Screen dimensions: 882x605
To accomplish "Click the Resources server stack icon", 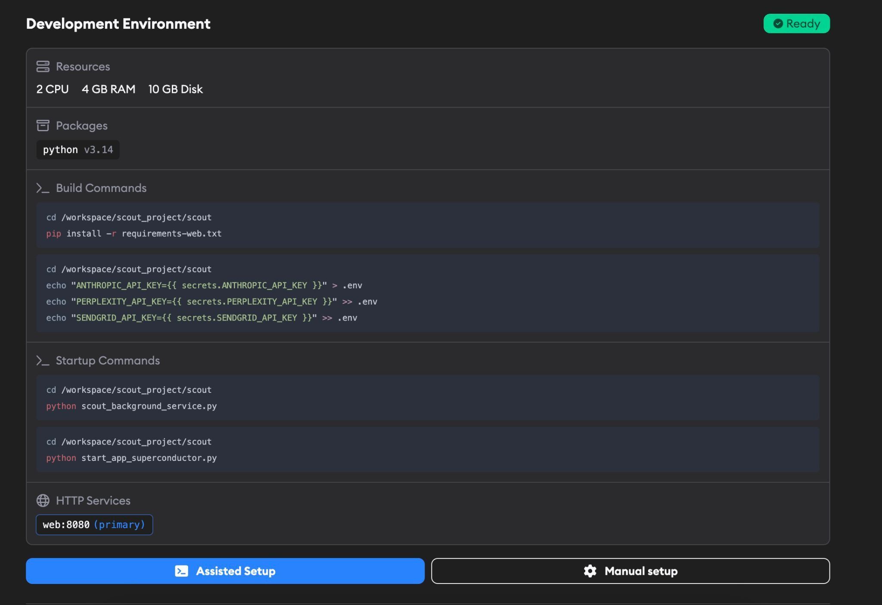I will tap(43, 66).
